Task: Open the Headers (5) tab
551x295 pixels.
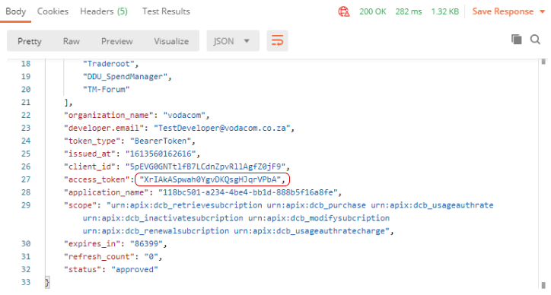Action: pos(104,11)
